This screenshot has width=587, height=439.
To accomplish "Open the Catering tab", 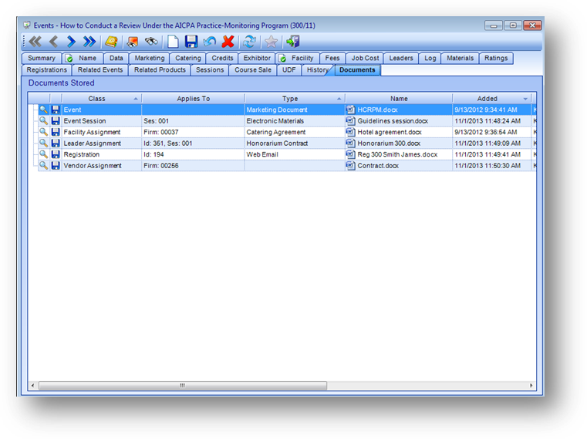I will 188,58.
